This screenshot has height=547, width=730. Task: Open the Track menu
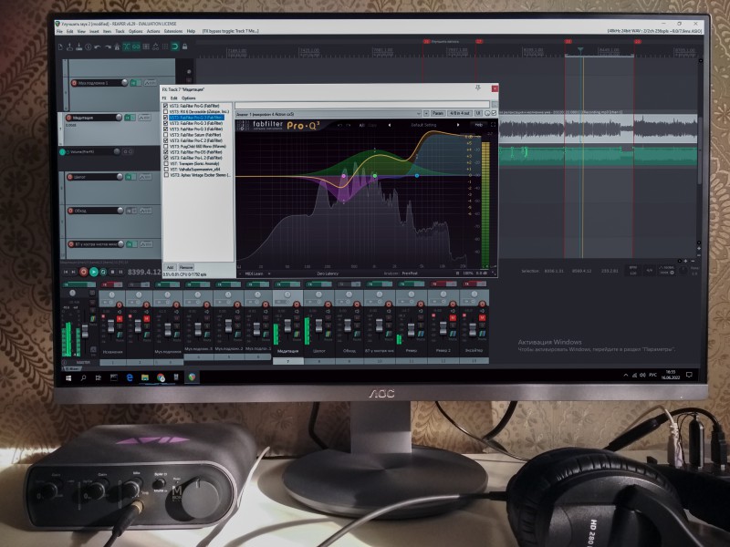pyautogui.click(x=120, y=31)
